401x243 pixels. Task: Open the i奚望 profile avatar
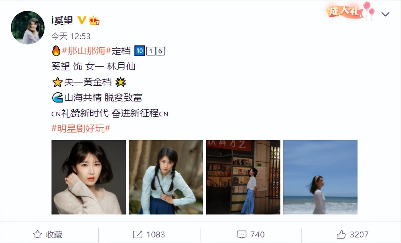pyautogui.click(x=28, y=28)
